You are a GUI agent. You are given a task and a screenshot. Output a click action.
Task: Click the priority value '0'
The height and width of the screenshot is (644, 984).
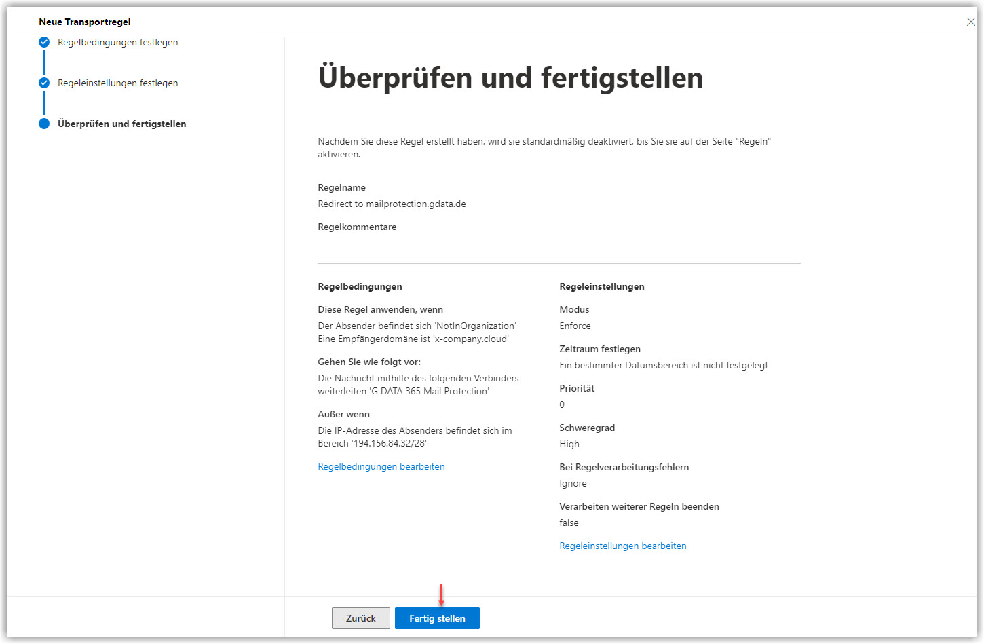562,404
